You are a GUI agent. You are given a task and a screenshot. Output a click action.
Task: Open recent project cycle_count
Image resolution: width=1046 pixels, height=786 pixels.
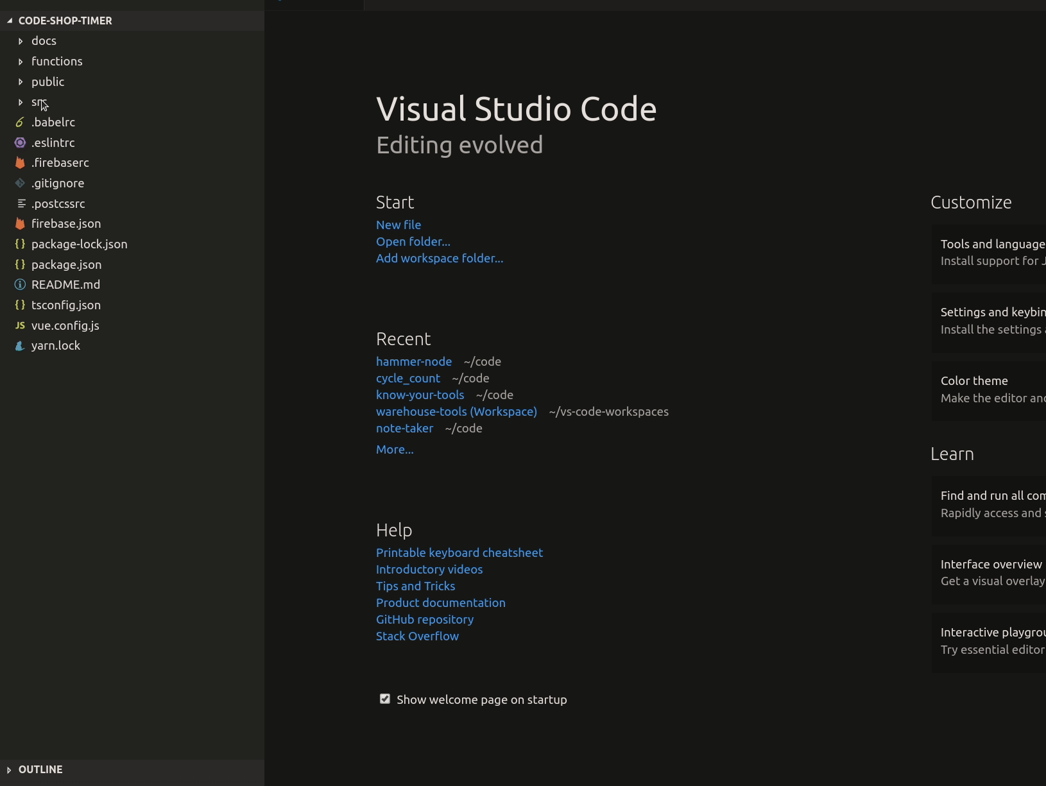tap(408, 378)
